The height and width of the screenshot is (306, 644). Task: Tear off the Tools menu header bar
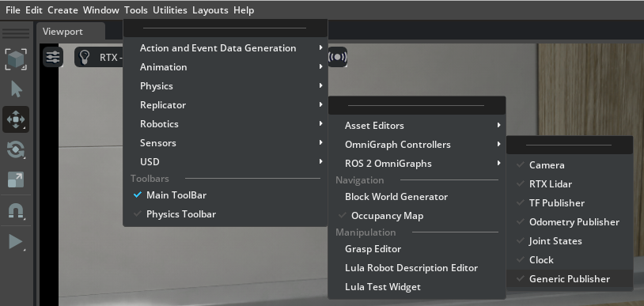coord(225,28)
